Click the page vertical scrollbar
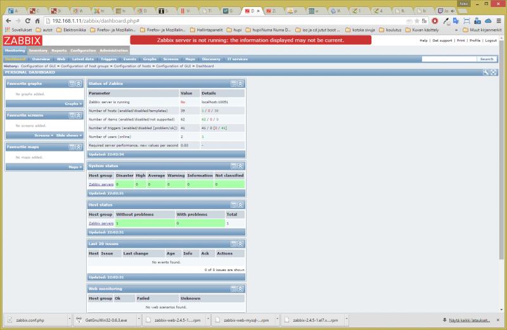This screenshot has width=507, height=330. 501,149
